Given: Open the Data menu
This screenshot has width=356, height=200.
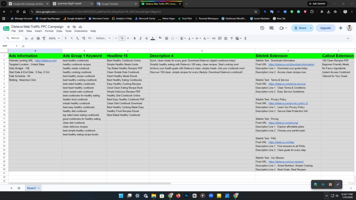Looking at the screenshot, I should coord(59,31).
